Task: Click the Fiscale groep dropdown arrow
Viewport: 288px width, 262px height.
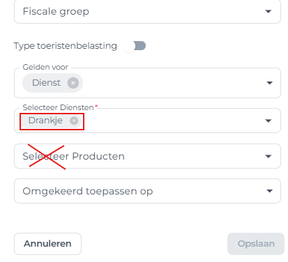Action: [268, 11]
